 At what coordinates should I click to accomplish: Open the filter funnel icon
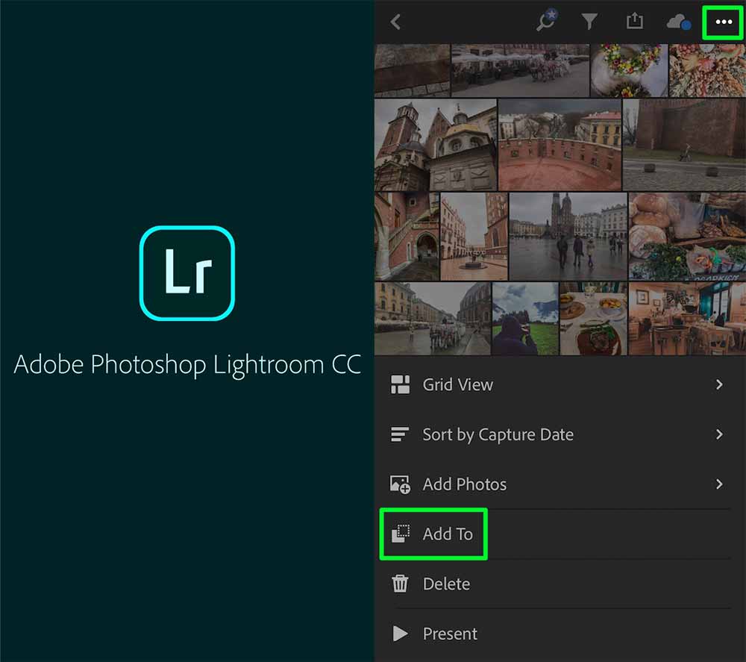coord(589,22)
